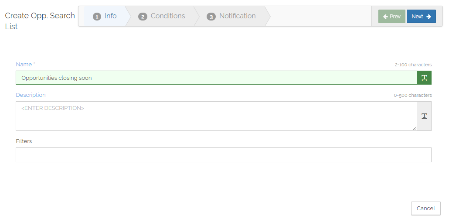Click the left arrow icon on Prev
The width and height of the screenshot is (449, 219).
pos(385,17)
